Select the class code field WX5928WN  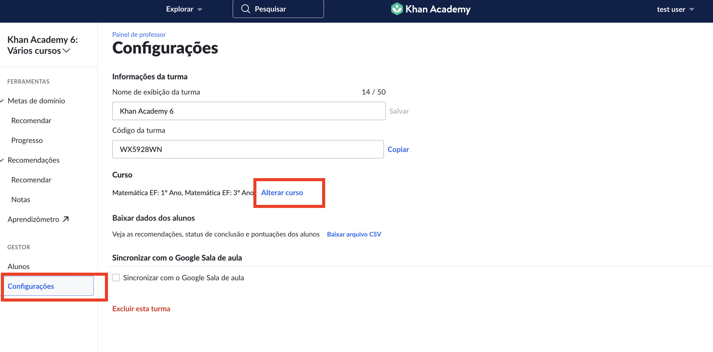tap(248, 149)
